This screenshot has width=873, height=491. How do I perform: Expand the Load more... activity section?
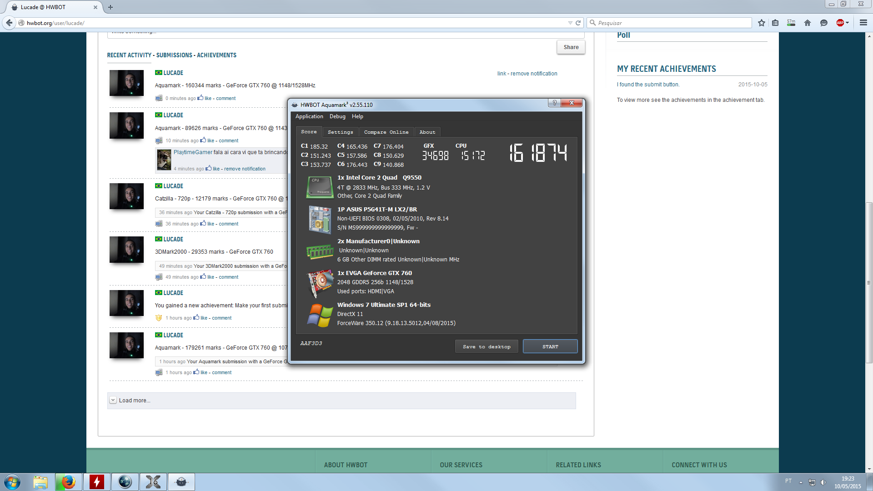pyautogui.click(x=341, y=401)
